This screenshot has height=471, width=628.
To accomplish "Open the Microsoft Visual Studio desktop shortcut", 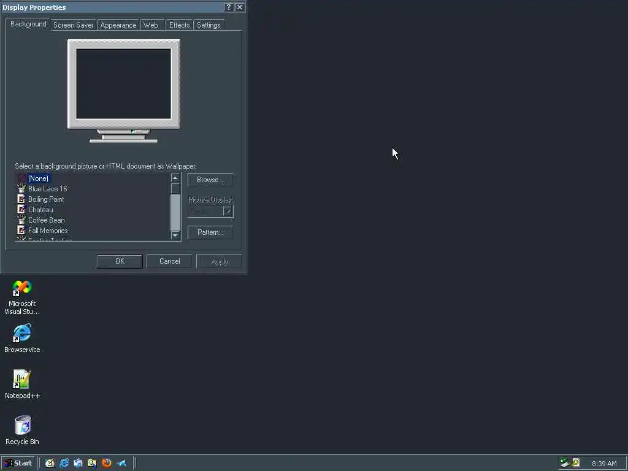I will 22,297.
